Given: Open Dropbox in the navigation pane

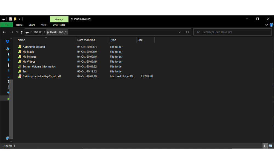Looking at the screenshot, I should [x=7, y=42].
